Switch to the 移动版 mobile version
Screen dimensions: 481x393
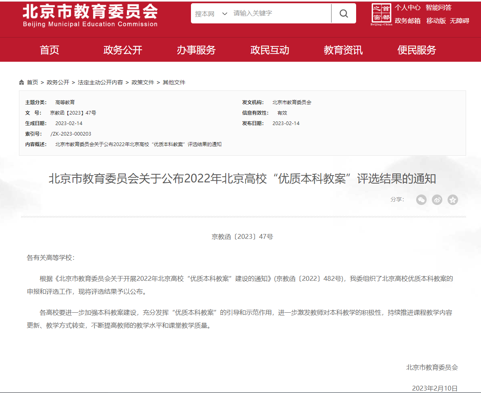click(x=436, y=21)
